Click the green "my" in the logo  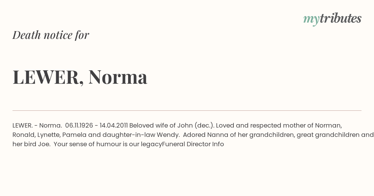[x=311, y=20]
